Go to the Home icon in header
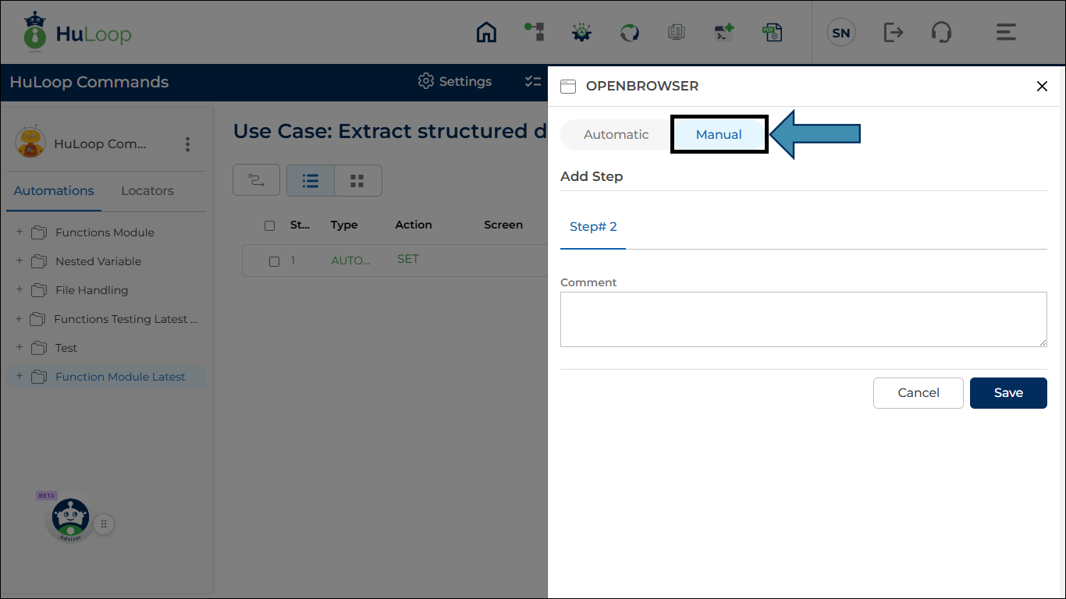1066x599 pixels. 486,32
